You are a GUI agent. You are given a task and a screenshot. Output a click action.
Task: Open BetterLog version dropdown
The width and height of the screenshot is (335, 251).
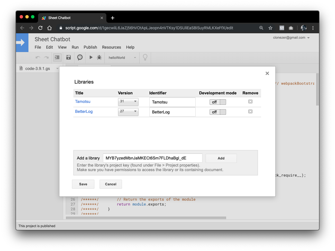(x=128, y=112)
